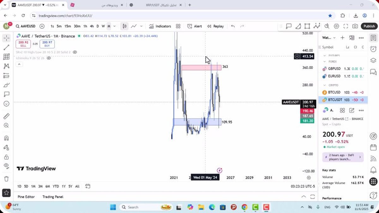This screenshot has height=213, width=379.
Task: Click the 200.92 SELL button
Action: (x=23, y=44)
